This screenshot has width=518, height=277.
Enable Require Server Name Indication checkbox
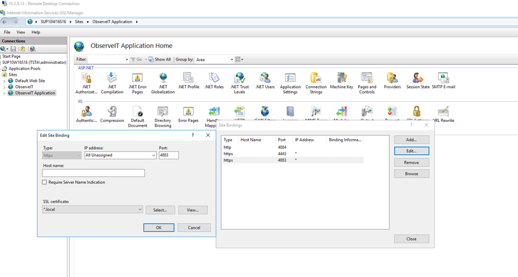(45, 183)
